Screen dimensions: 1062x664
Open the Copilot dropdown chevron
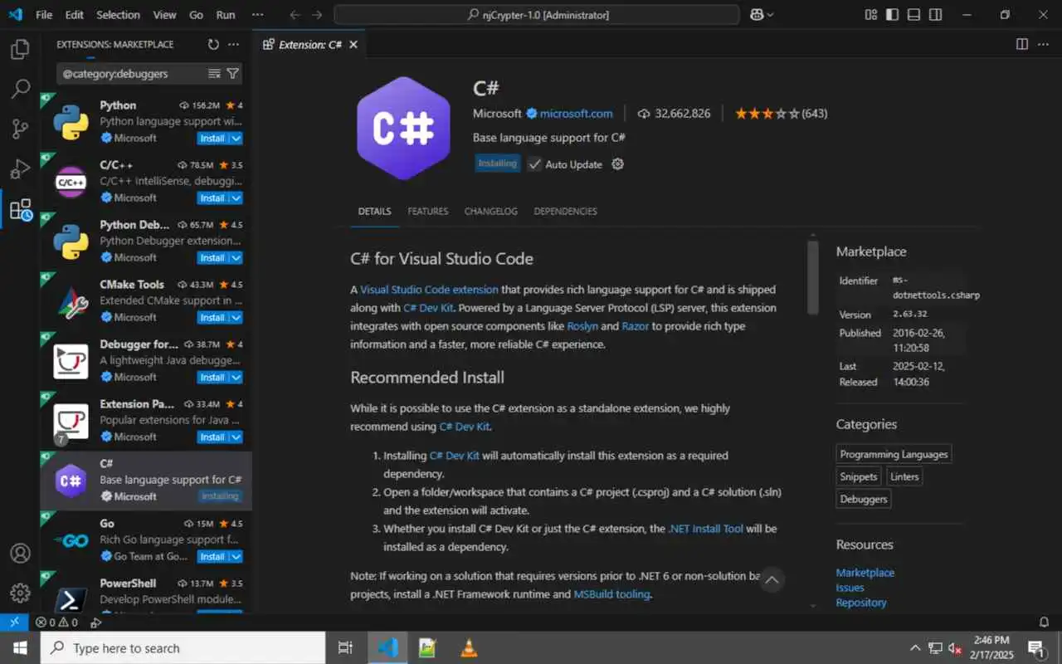[771, 15]
